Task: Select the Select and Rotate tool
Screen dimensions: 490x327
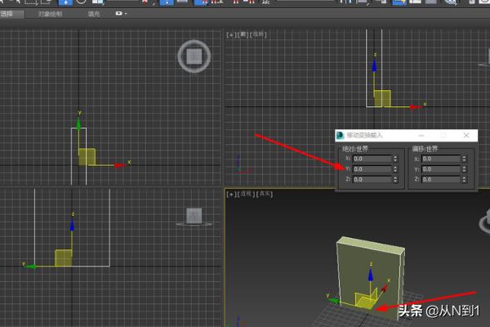Action: tap(81, 2)
